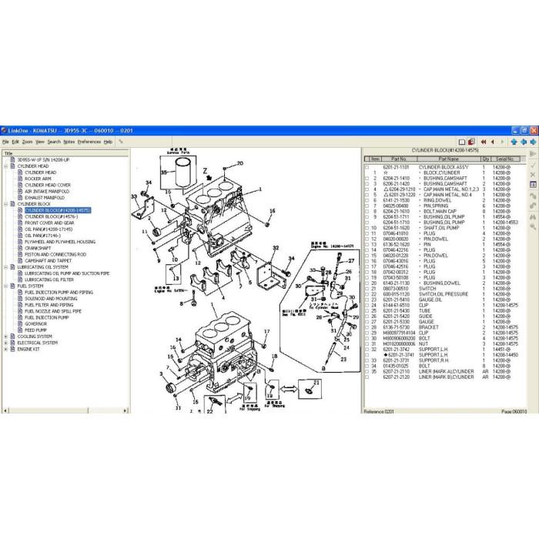Click the document icon beside ENGINE KIT
539x539 pixels.
[13, 349]
